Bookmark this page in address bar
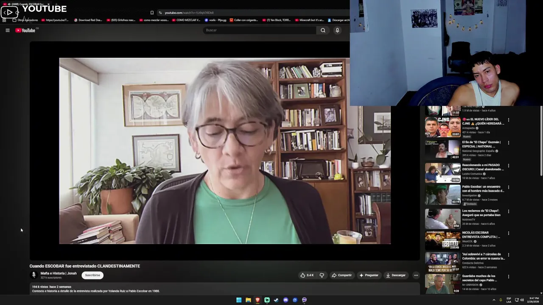Image resolution: width=543 pixels, height=305 pixels. (x=152, y=13)
